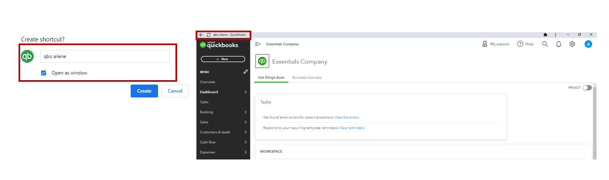Click the + New button
This screenshot has height=180, width=609.
[223, 59]
